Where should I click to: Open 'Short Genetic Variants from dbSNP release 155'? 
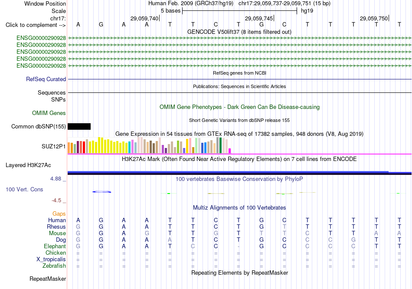point(239,120)
